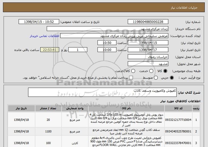Image resolution: width=208 pixels, height=147 pixels.
Task: Click the کد کالا column header
Action: (x=178, y=108)
